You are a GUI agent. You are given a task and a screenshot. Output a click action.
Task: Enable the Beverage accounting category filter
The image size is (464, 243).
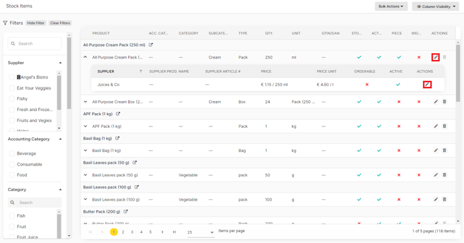tap(12, 153)
